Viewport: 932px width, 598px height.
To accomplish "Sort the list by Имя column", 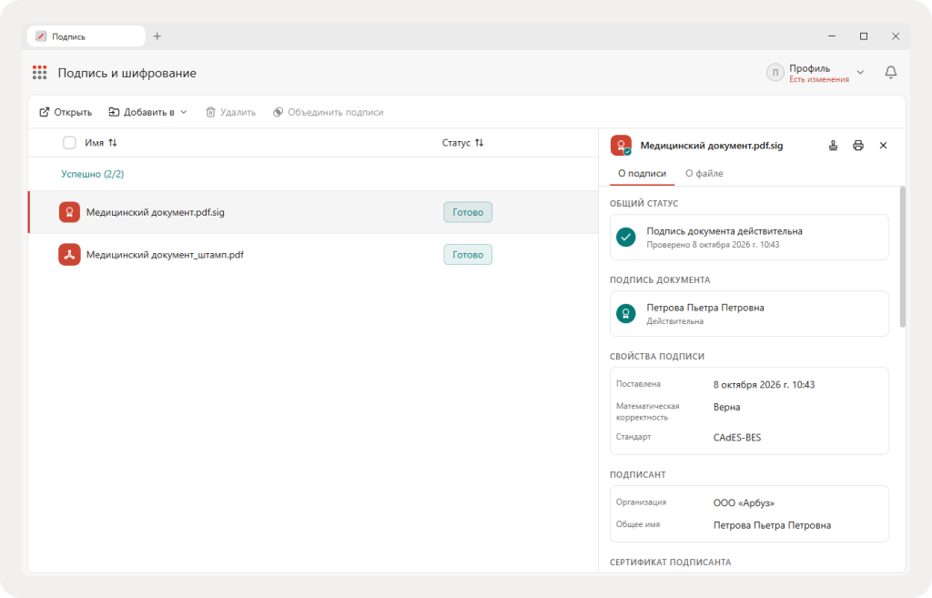I will 100,143.
